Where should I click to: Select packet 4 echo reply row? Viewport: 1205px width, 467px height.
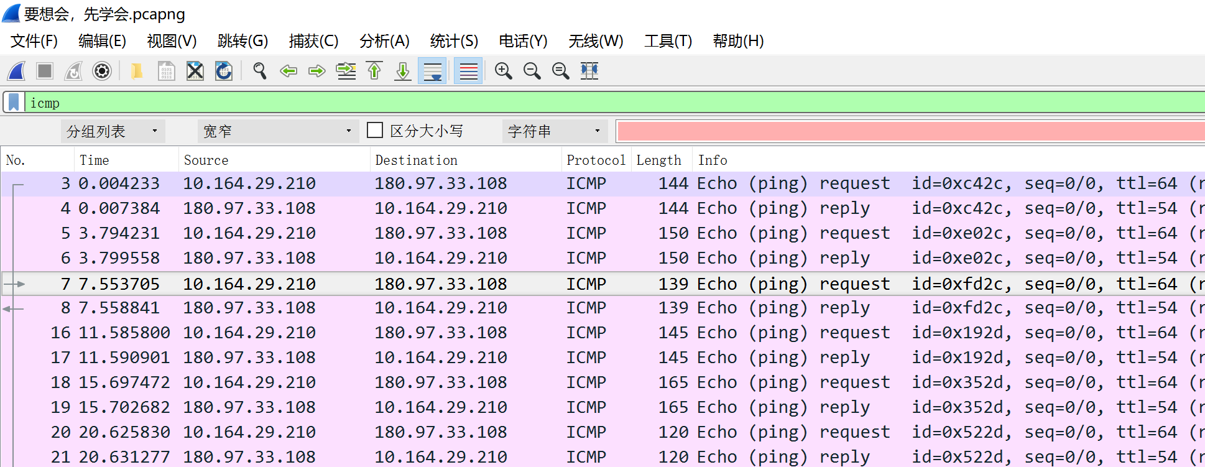602,209
